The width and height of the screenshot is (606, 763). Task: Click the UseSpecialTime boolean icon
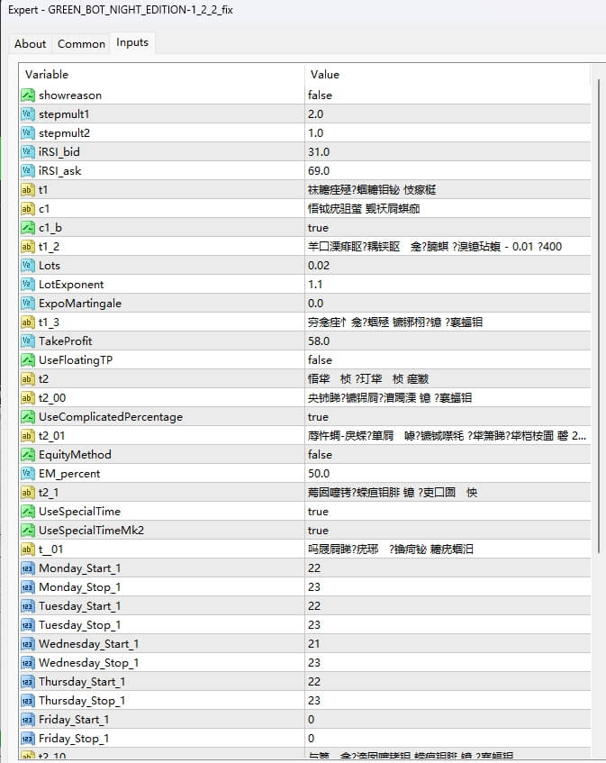pos(28,512)
